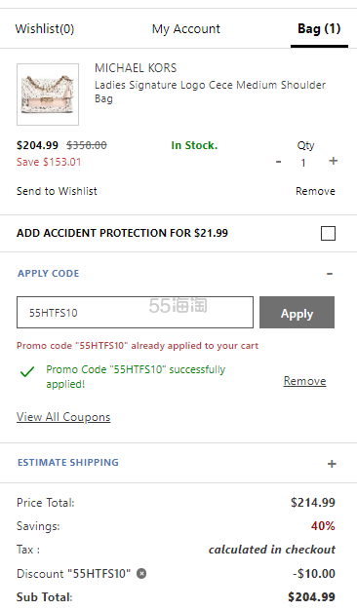
Task: Open View All Coupons link
Action: pos(63,417)
